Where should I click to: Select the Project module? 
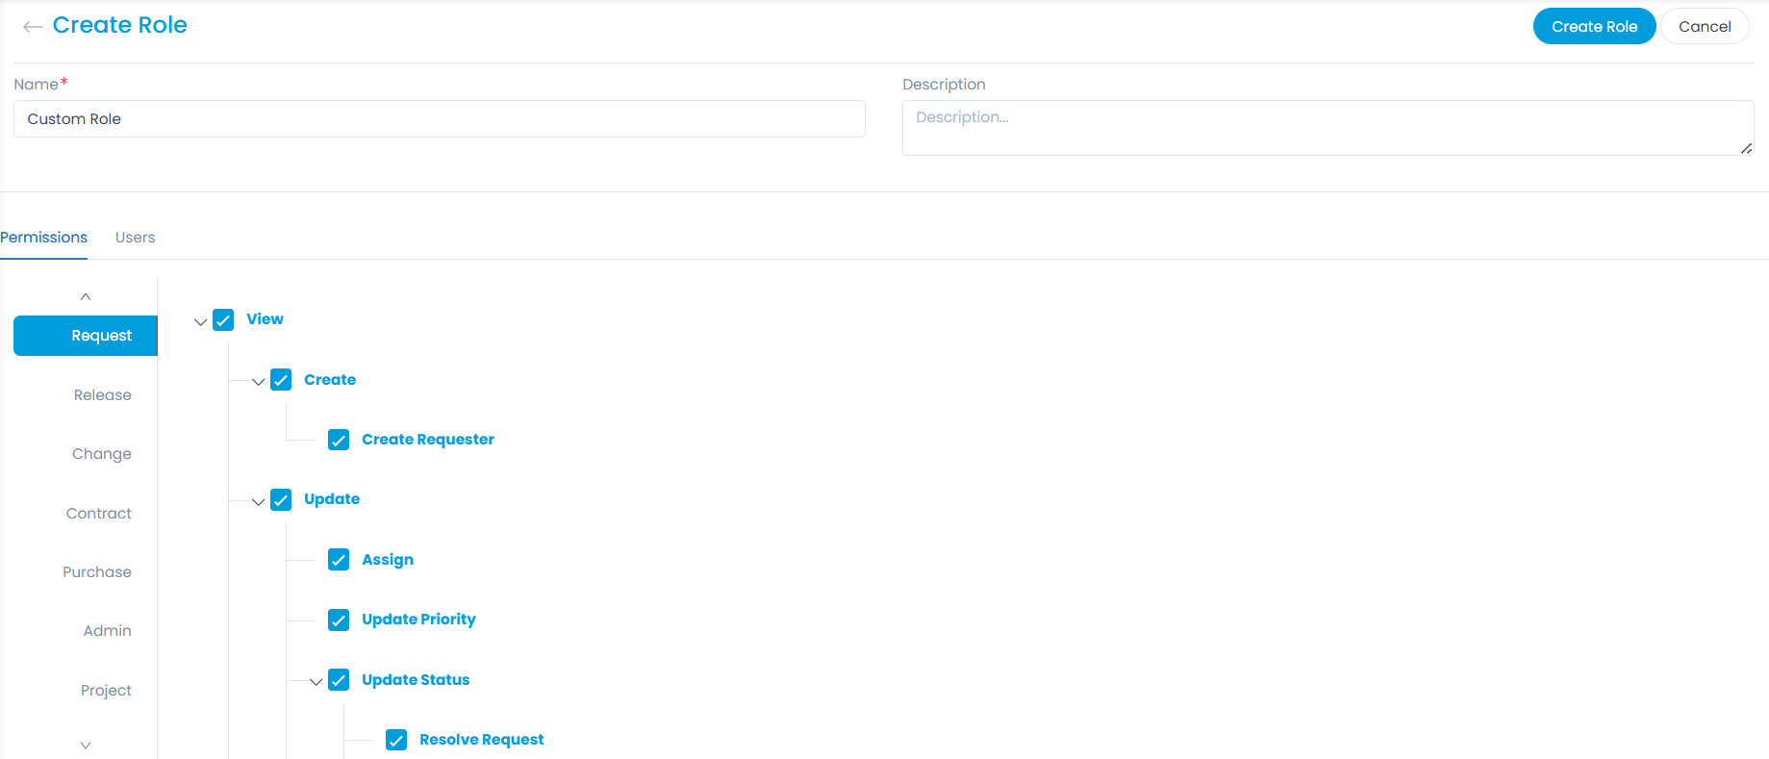click(x=106, y=691)
